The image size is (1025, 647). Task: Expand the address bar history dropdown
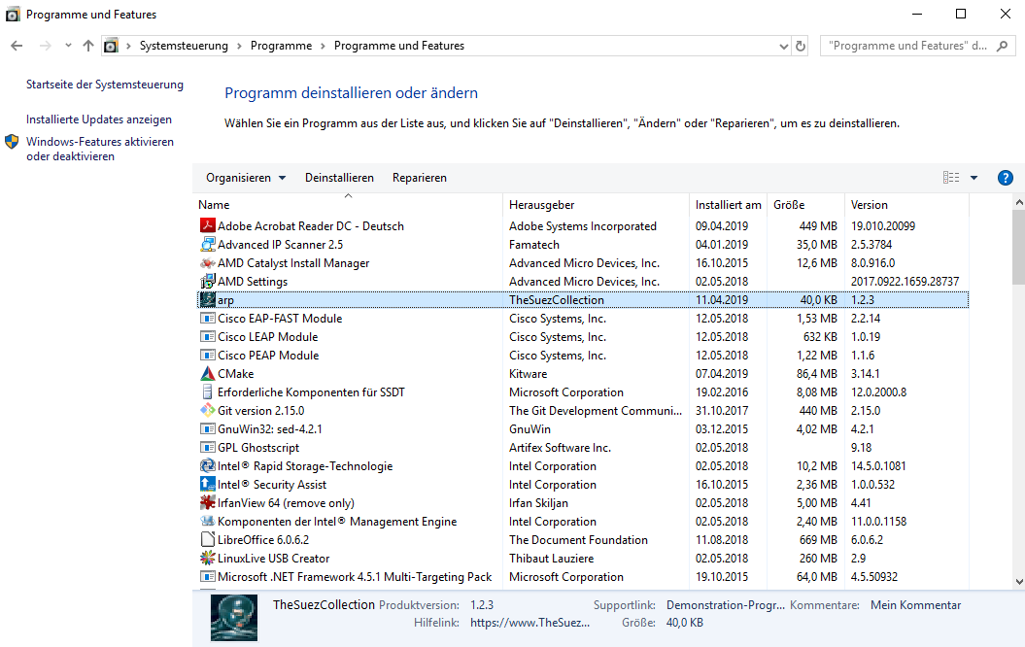[784, 46]
